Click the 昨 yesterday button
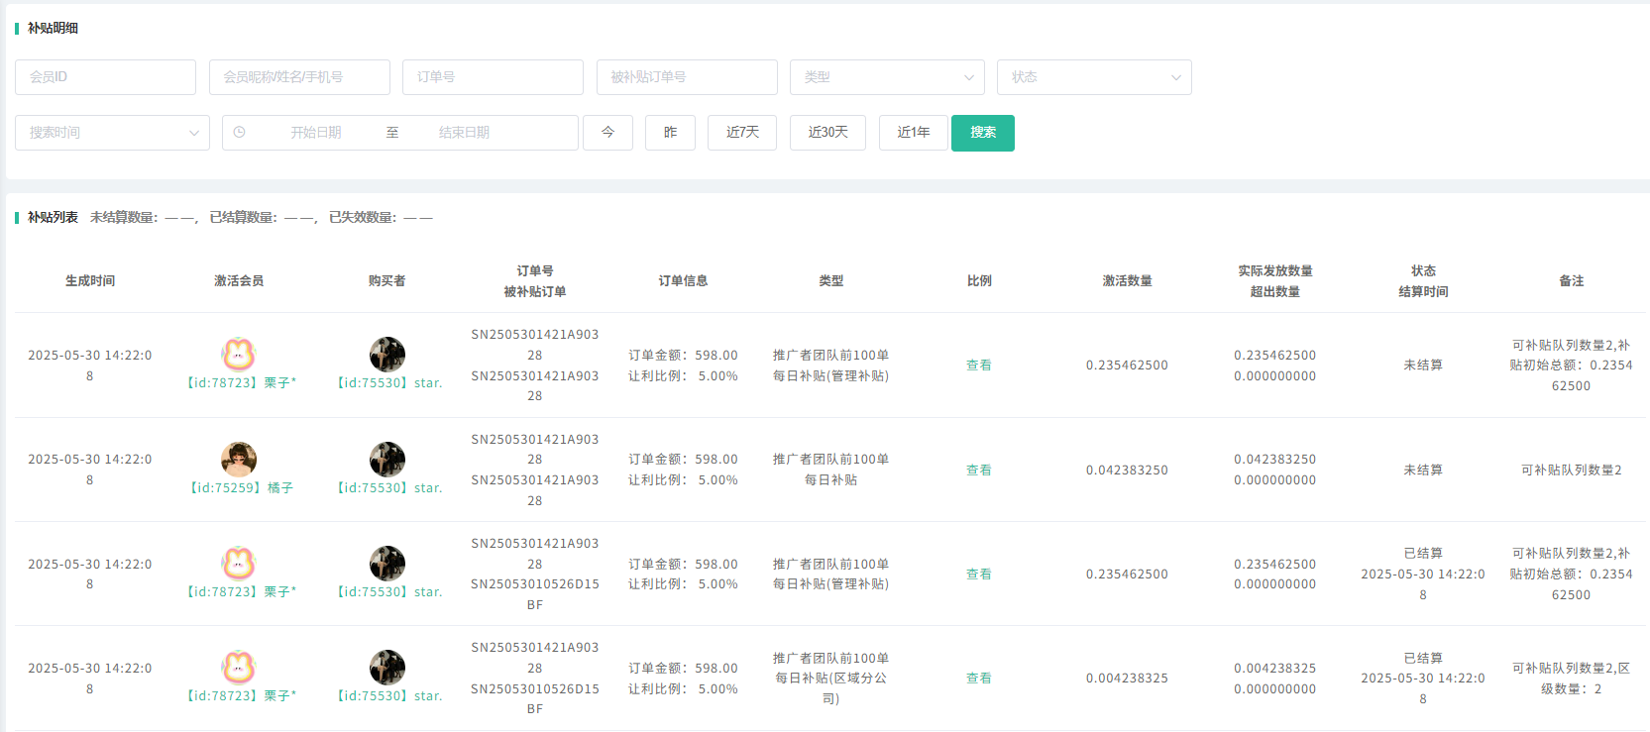The width and height of the screenshot is (1650, 732). point(670,133)
